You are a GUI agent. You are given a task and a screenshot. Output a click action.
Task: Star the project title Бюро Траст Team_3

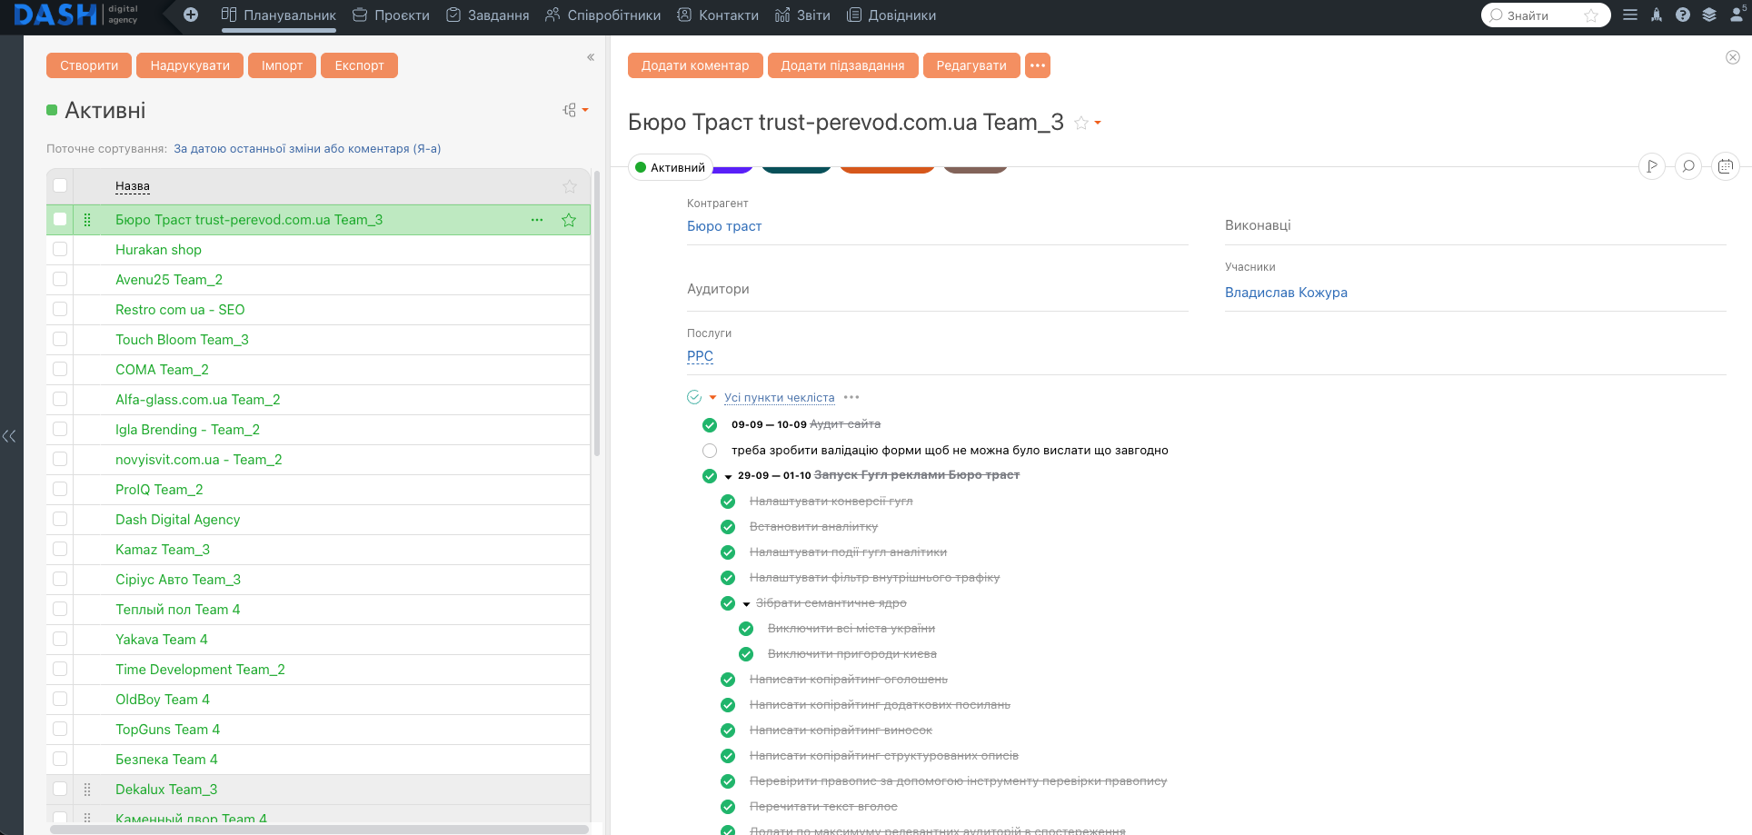point(1081,123)
